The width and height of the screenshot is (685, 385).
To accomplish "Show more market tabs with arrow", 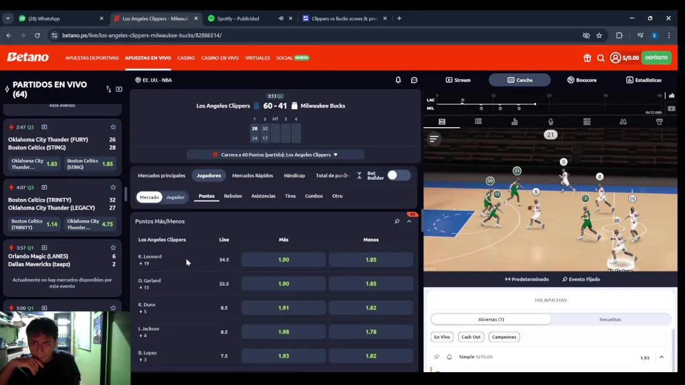I will point(346,175).
